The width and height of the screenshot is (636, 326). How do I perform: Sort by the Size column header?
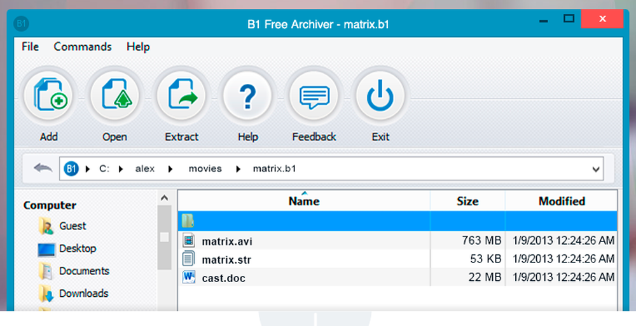click(467, 201)
